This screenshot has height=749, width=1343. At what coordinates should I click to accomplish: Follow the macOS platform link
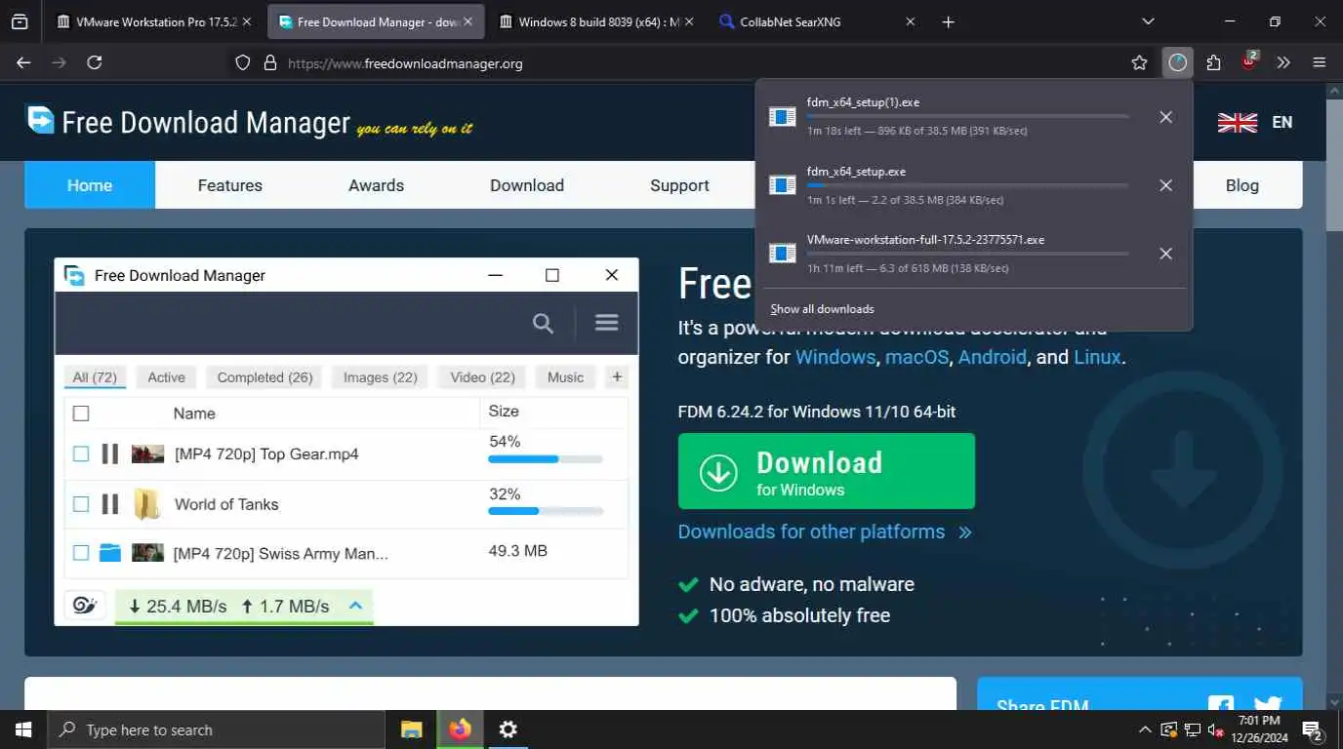(916, 357)
